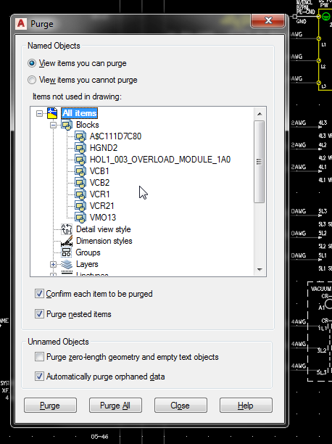Viewport: 332px width, 444px height.
Task: Close the Purge dialog with X
Action: [268, 20]
